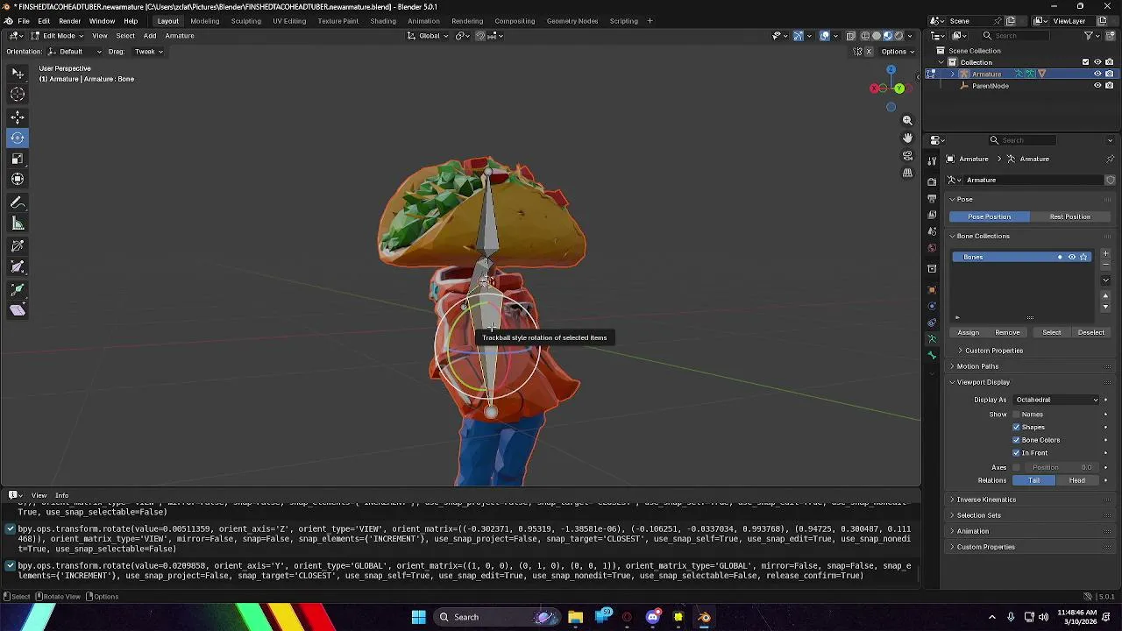Open the Render properties tab
The height and width of the screenshot is (631, 1122).
[932, 182]
